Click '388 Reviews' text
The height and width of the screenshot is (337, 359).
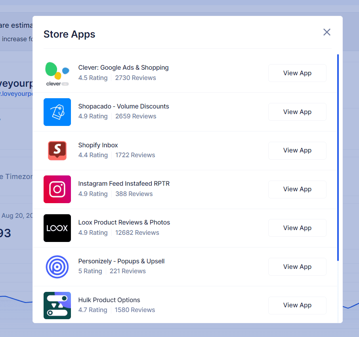click(x=134, y=194)
